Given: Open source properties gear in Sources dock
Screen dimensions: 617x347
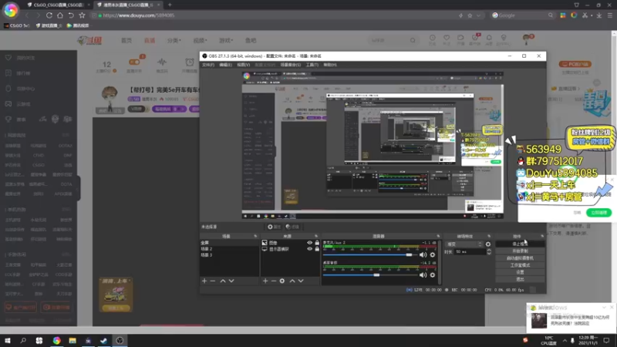Looking at the screenshot, I should pyautogui.click(x=282, y=281).
